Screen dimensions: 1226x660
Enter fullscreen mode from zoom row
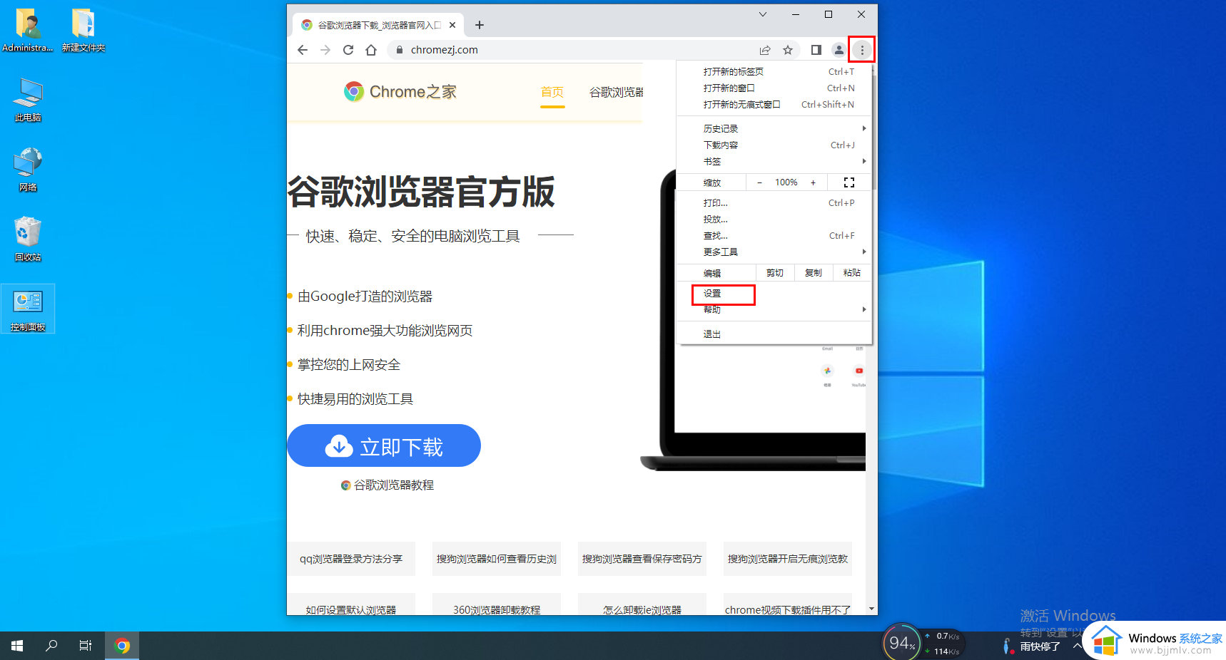(849, 182)
